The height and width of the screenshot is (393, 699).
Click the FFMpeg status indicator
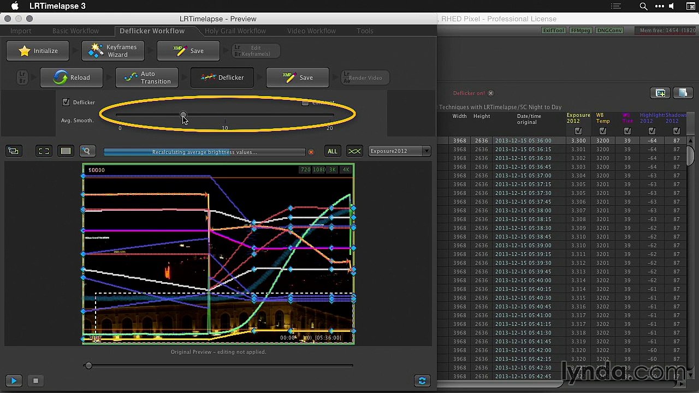tap(580, 31)
